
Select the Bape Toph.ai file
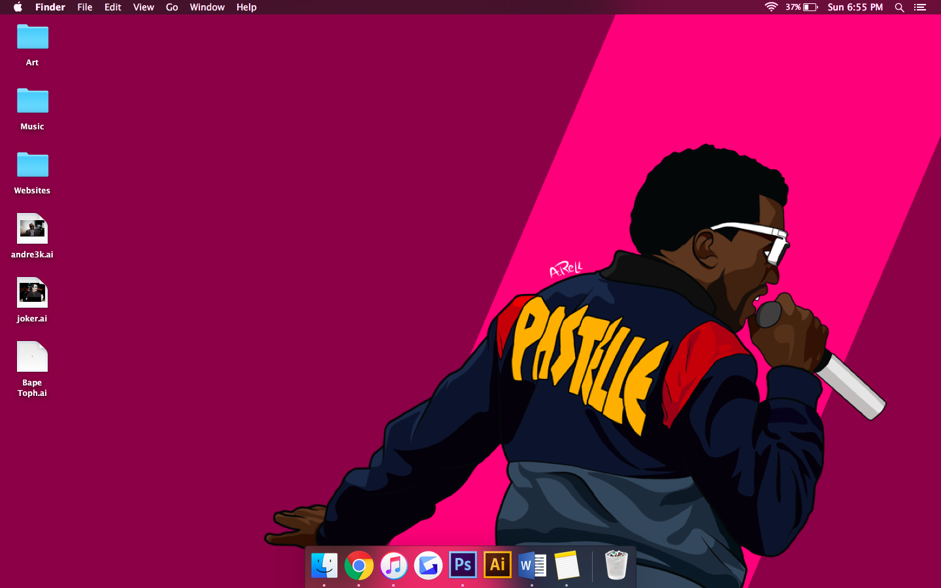tap(33, 357)
